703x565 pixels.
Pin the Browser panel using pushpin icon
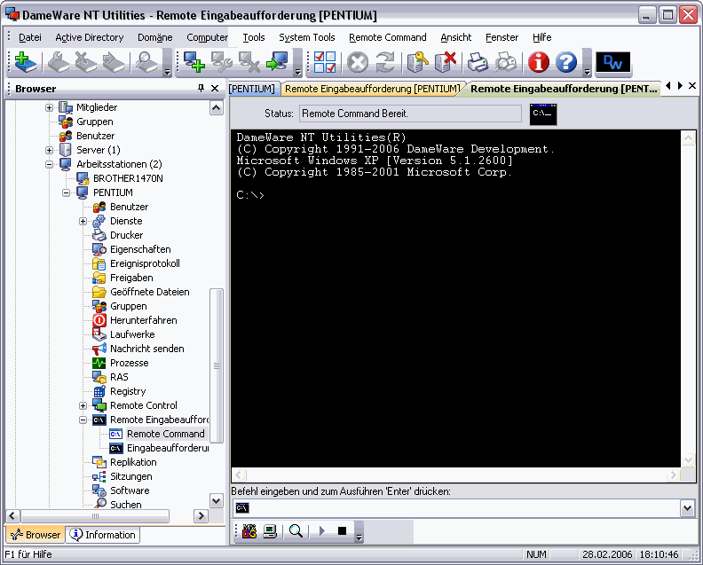pos(201,89)
